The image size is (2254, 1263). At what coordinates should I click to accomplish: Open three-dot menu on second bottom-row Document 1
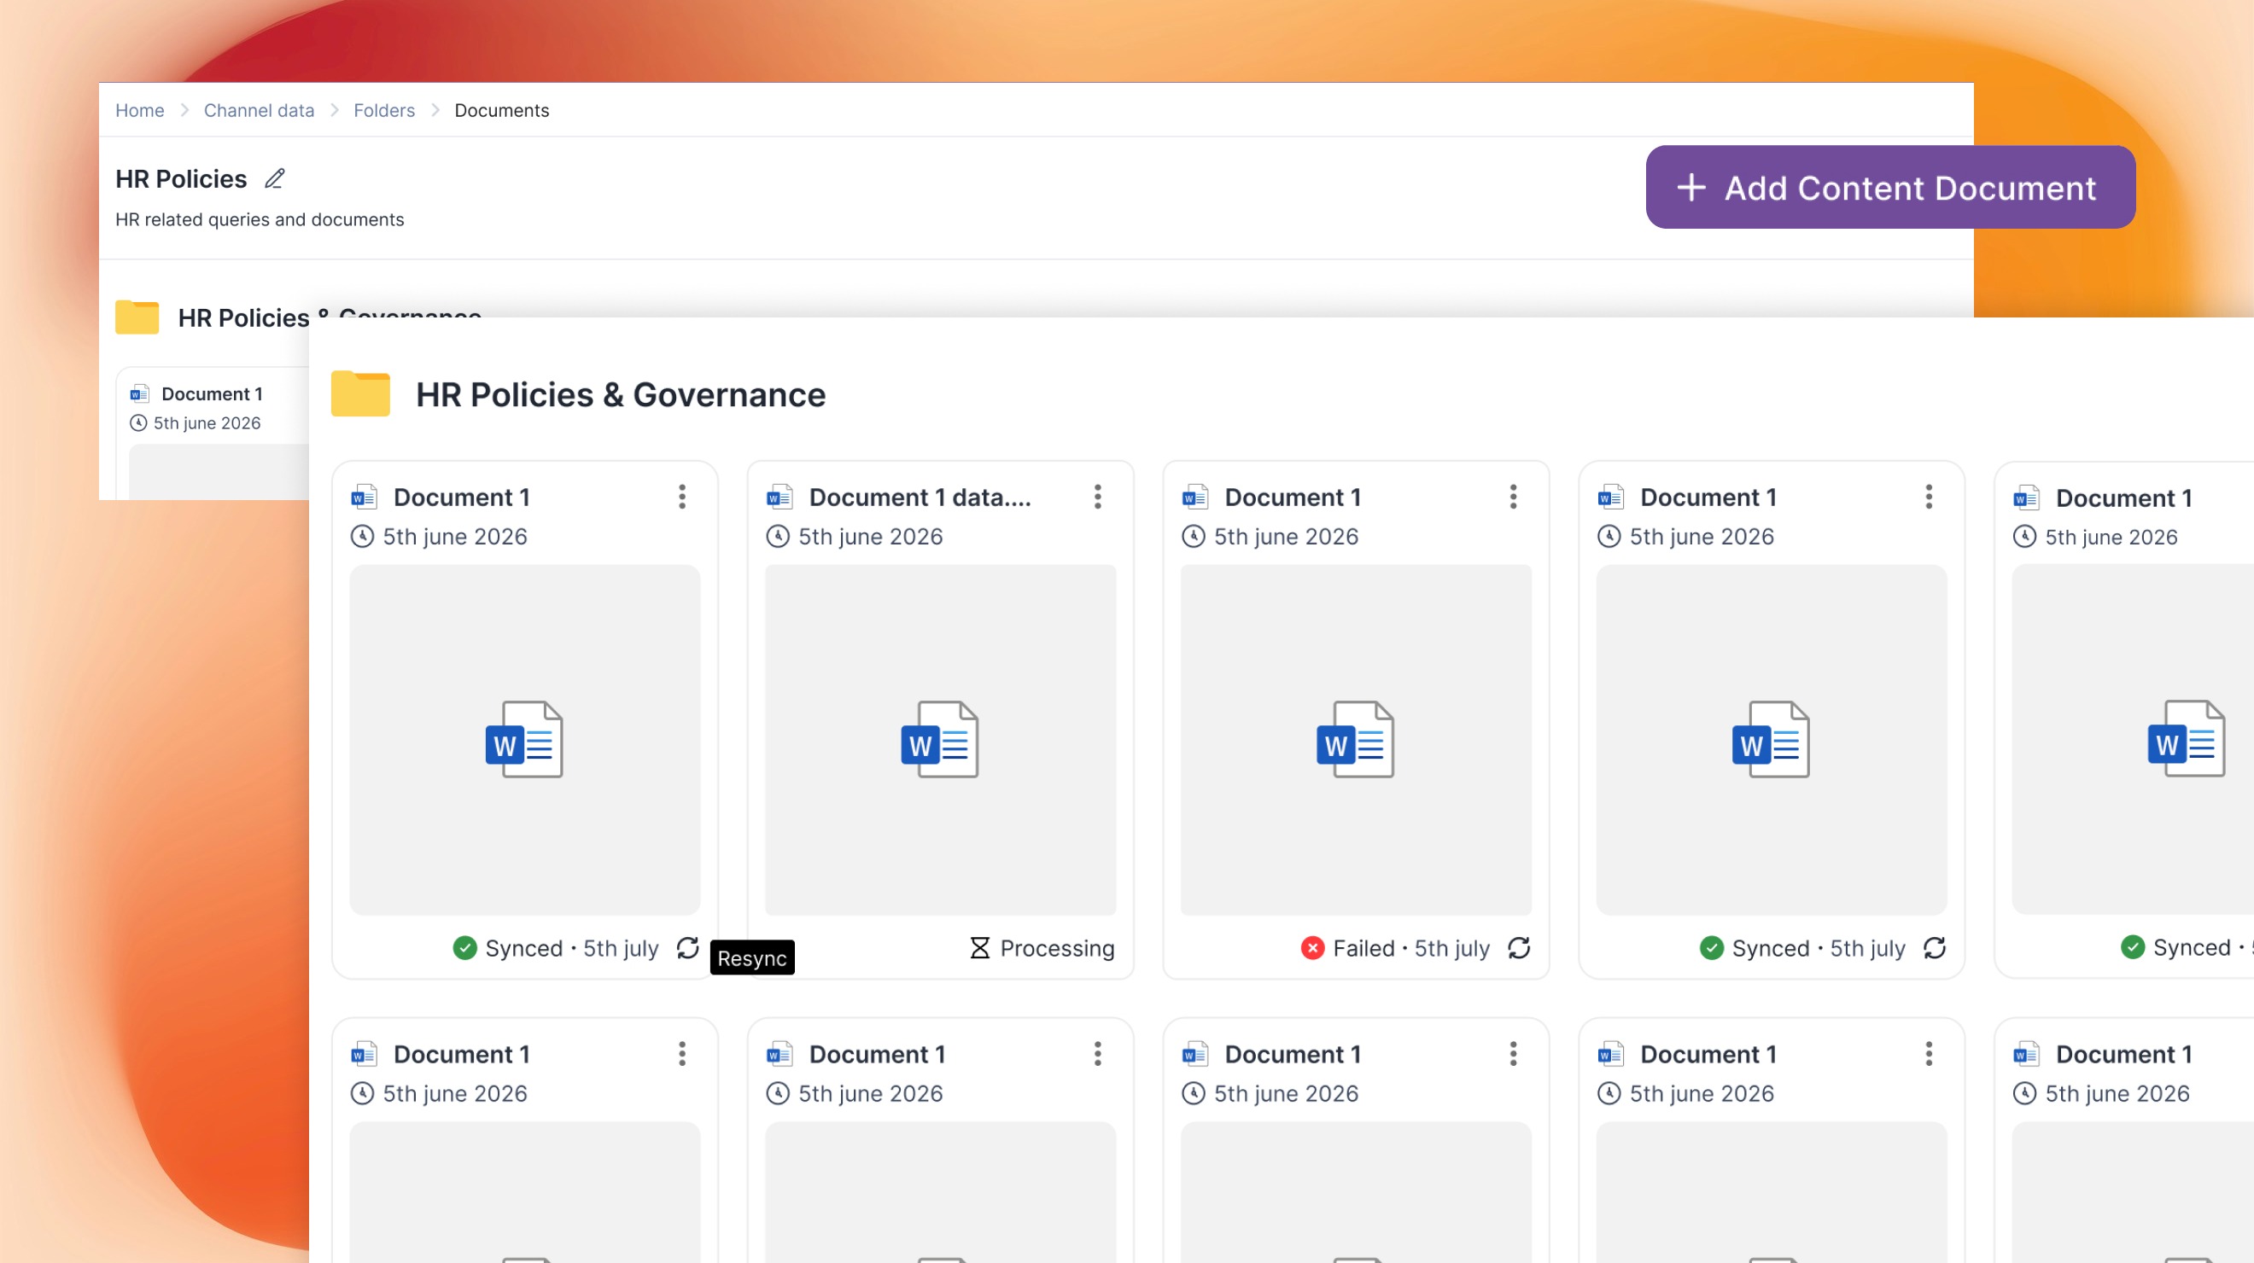tap(1097, 1054)
